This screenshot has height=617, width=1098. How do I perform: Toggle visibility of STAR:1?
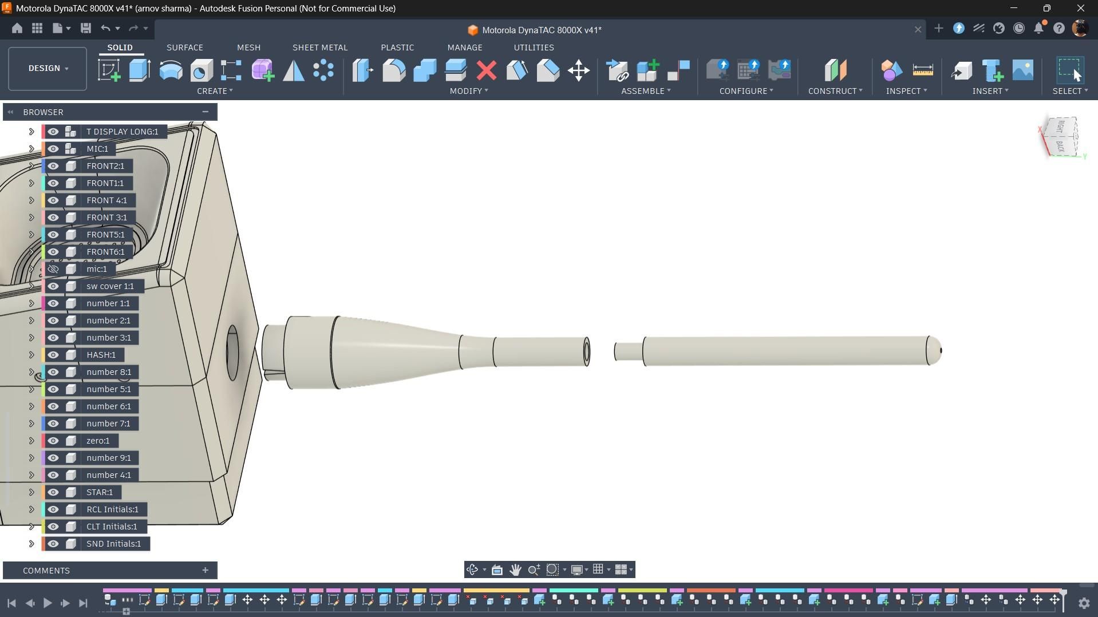pyautogui.click(x=53, y=492)
